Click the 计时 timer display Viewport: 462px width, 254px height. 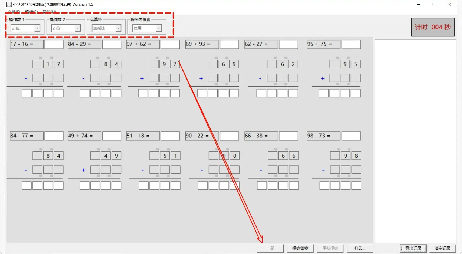[432, 27]
